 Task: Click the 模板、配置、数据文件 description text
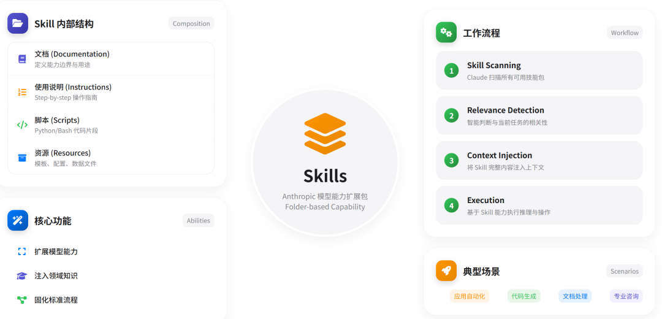66,164
